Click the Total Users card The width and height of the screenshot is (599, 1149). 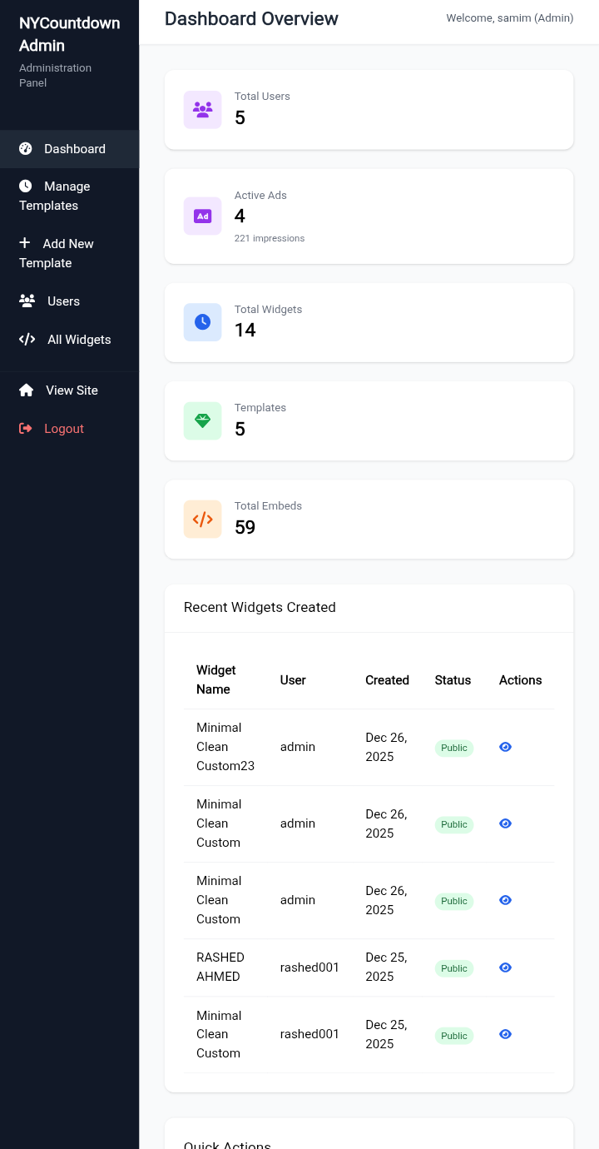tap(369, 110)
